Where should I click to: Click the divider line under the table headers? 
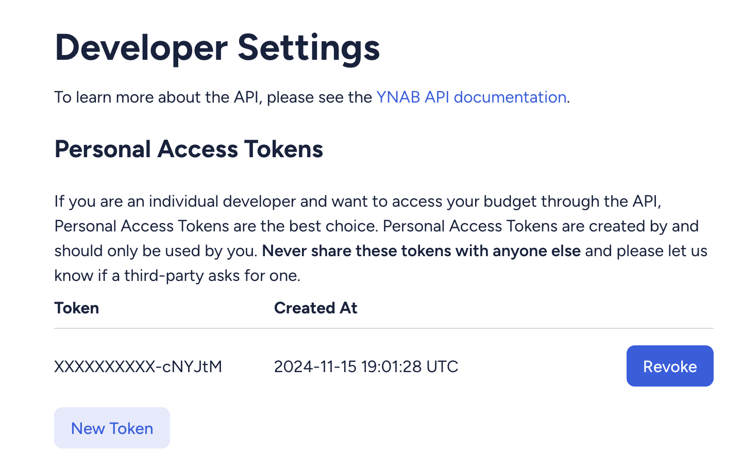(x=384, y=328)
